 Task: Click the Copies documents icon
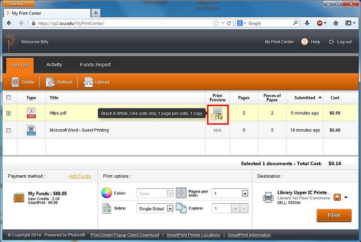tap(181, 208)
